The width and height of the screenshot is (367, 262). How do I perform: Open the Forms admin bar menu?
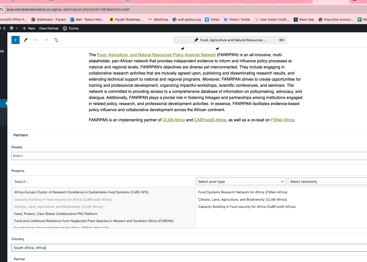71,28
